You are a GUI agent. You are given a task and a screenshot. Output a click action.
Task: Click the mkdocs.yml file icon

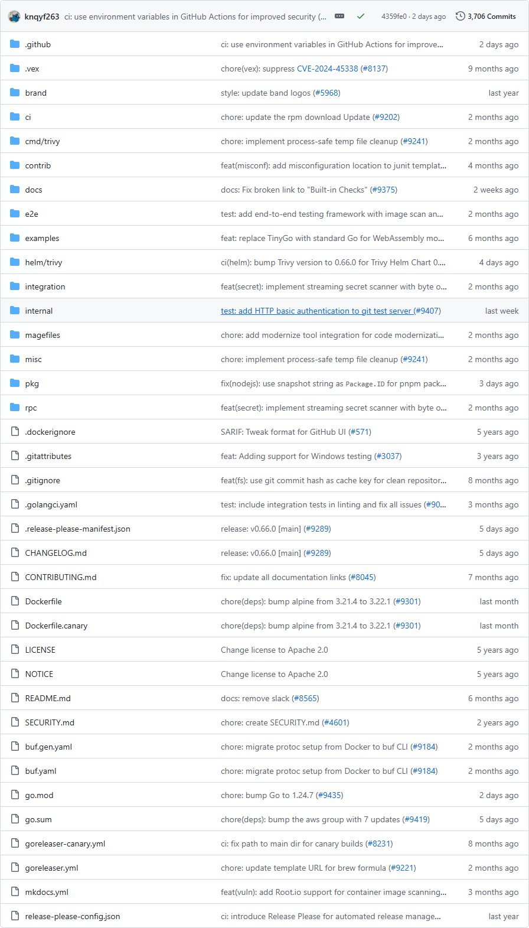click(15, 892)
